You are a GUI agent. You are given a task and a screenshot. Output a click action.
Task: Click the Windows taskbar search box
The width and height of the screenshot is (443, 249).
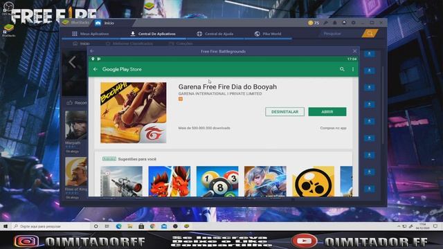pyautogui.click(x=51, y=226)
